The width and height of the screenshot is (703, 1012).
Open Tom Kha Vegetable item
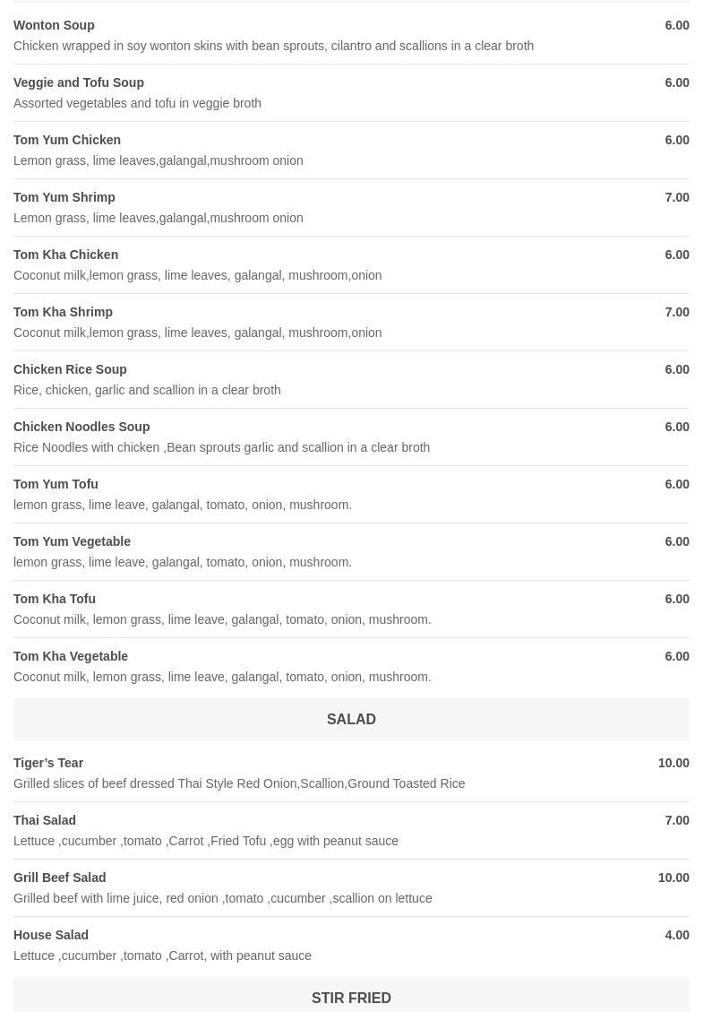(x=71, y=656)
